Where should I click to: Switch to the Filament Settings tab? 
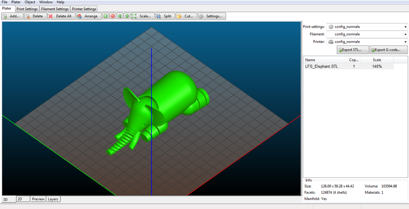tap(55, 9)
